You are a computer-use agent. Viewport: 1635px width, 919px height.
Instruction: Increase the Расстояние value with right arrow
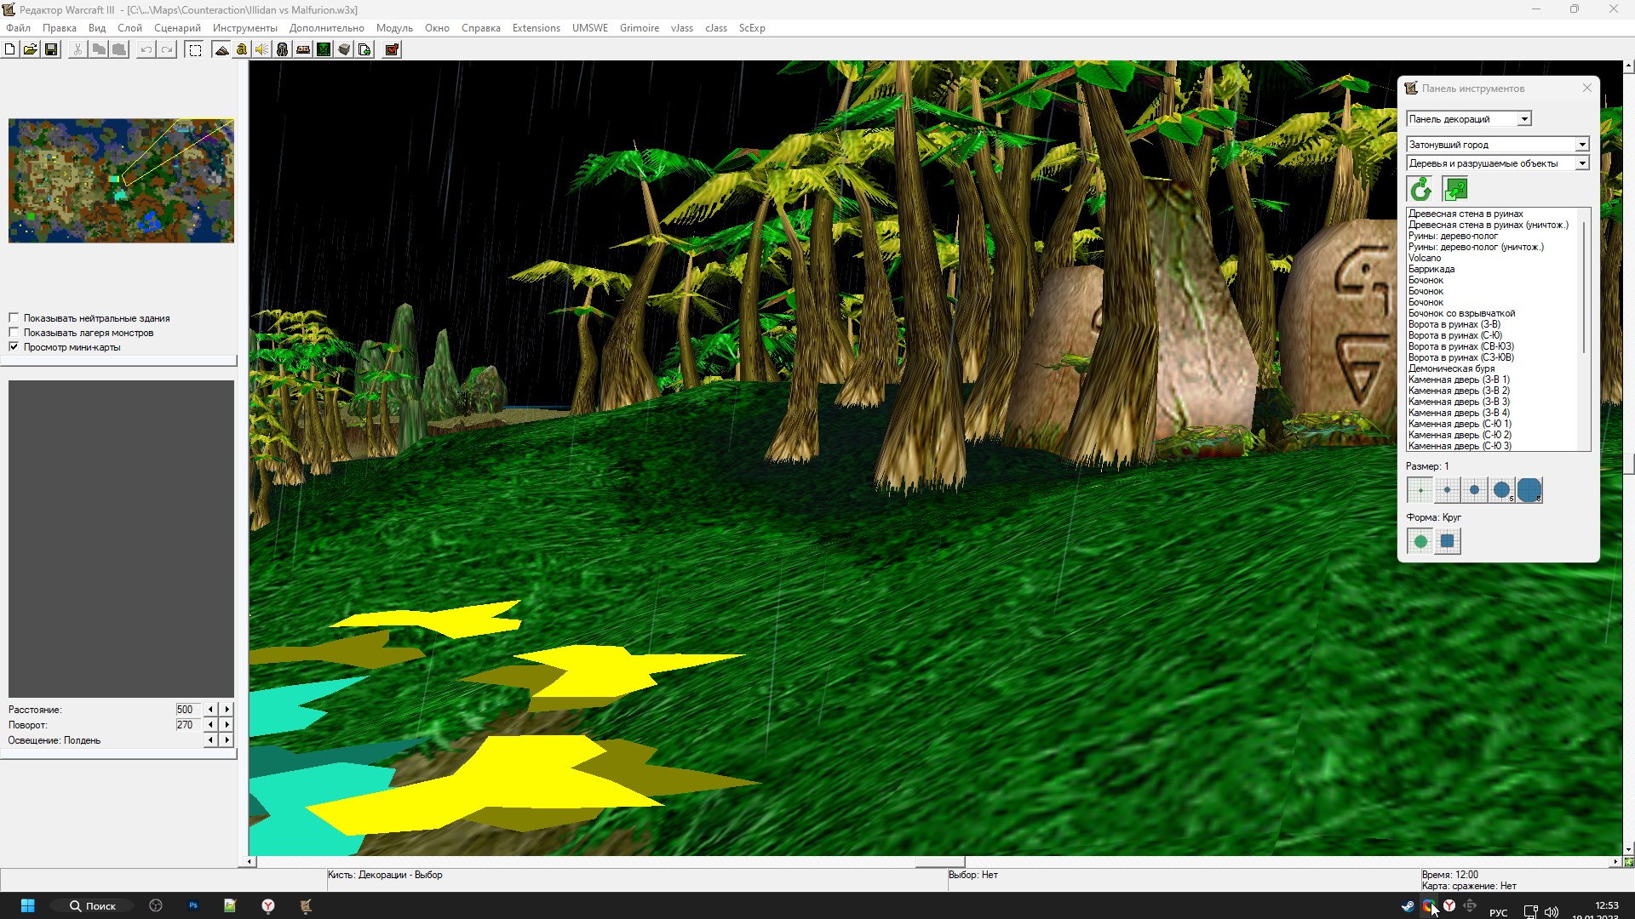tap(227, 710)
